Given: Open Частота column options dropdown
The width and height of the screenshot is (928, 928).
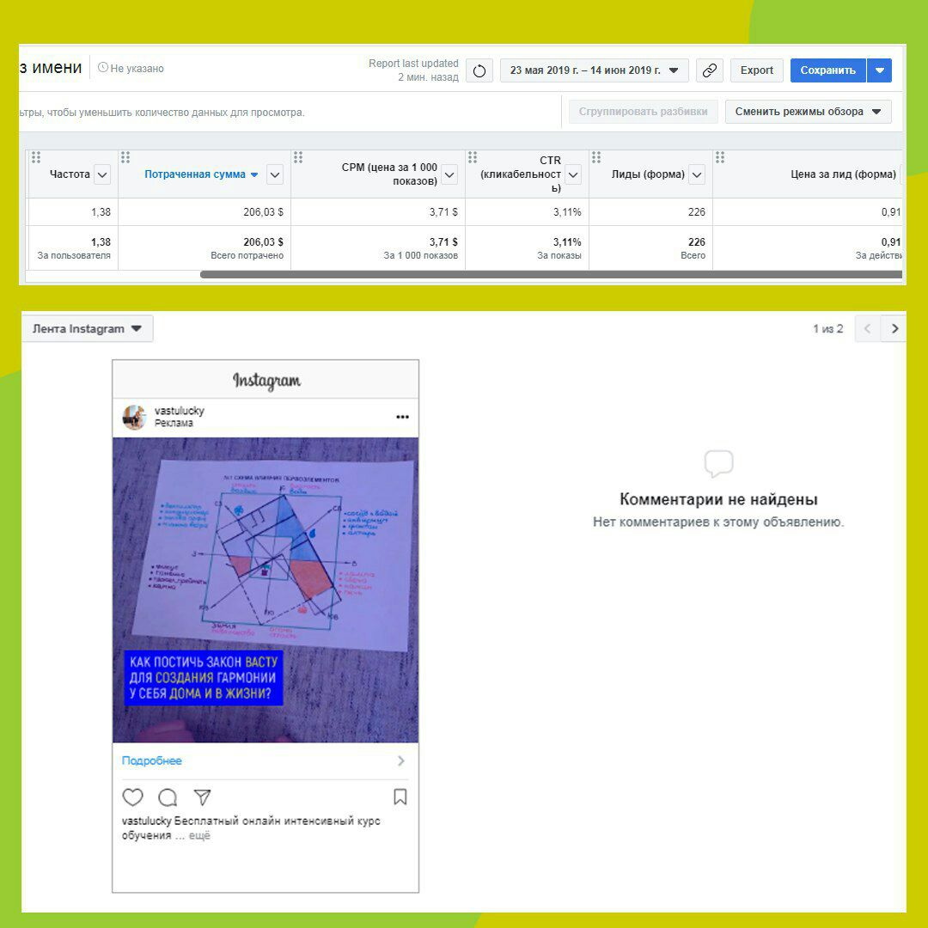Looking at the screenshot, I should 102,174.
